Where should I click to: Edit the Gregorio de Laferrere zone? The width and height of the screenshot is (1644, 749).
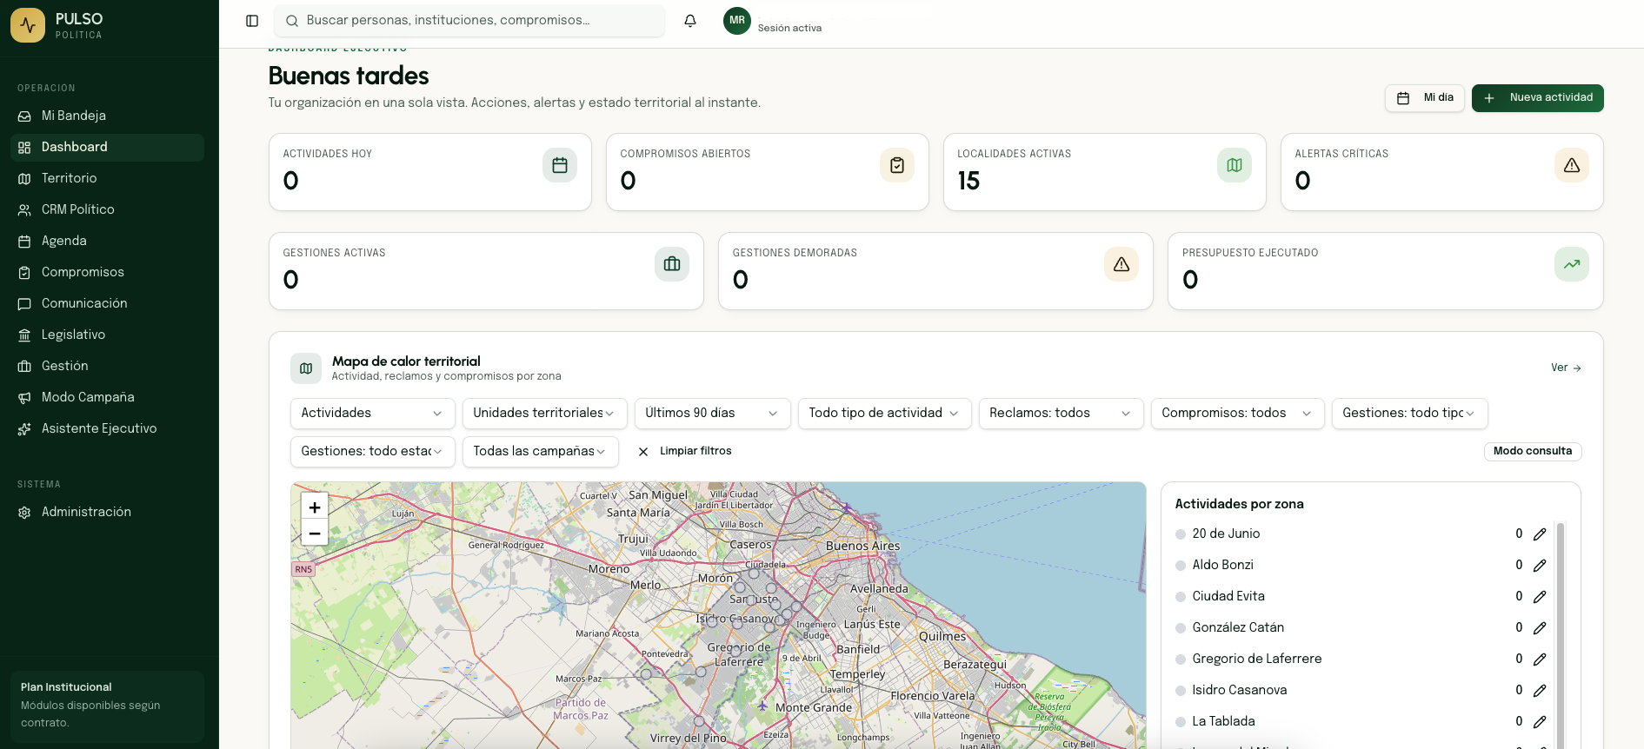coord(1540,660)
